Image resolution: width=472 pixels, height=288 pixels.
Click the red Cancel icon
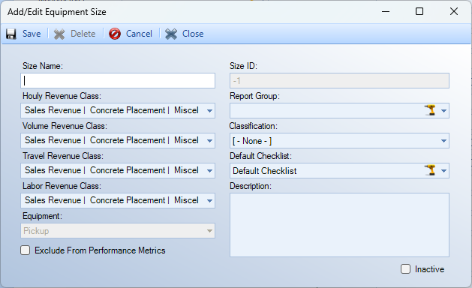pyautogui.click(x=115, y=34)
